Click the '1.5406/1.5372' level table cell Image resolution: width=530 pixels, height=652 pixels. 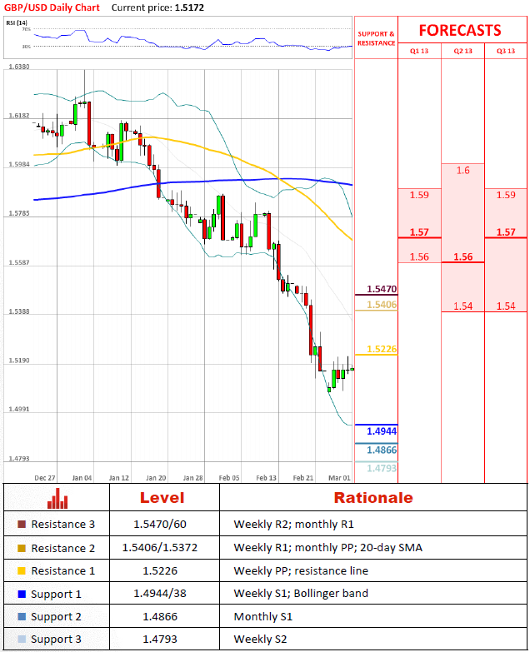160,547
